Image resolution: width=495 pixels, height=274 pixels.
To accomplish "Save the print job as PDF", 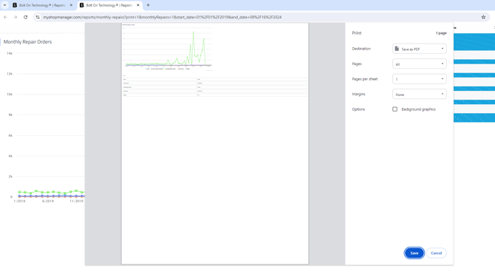I will 414,253.
